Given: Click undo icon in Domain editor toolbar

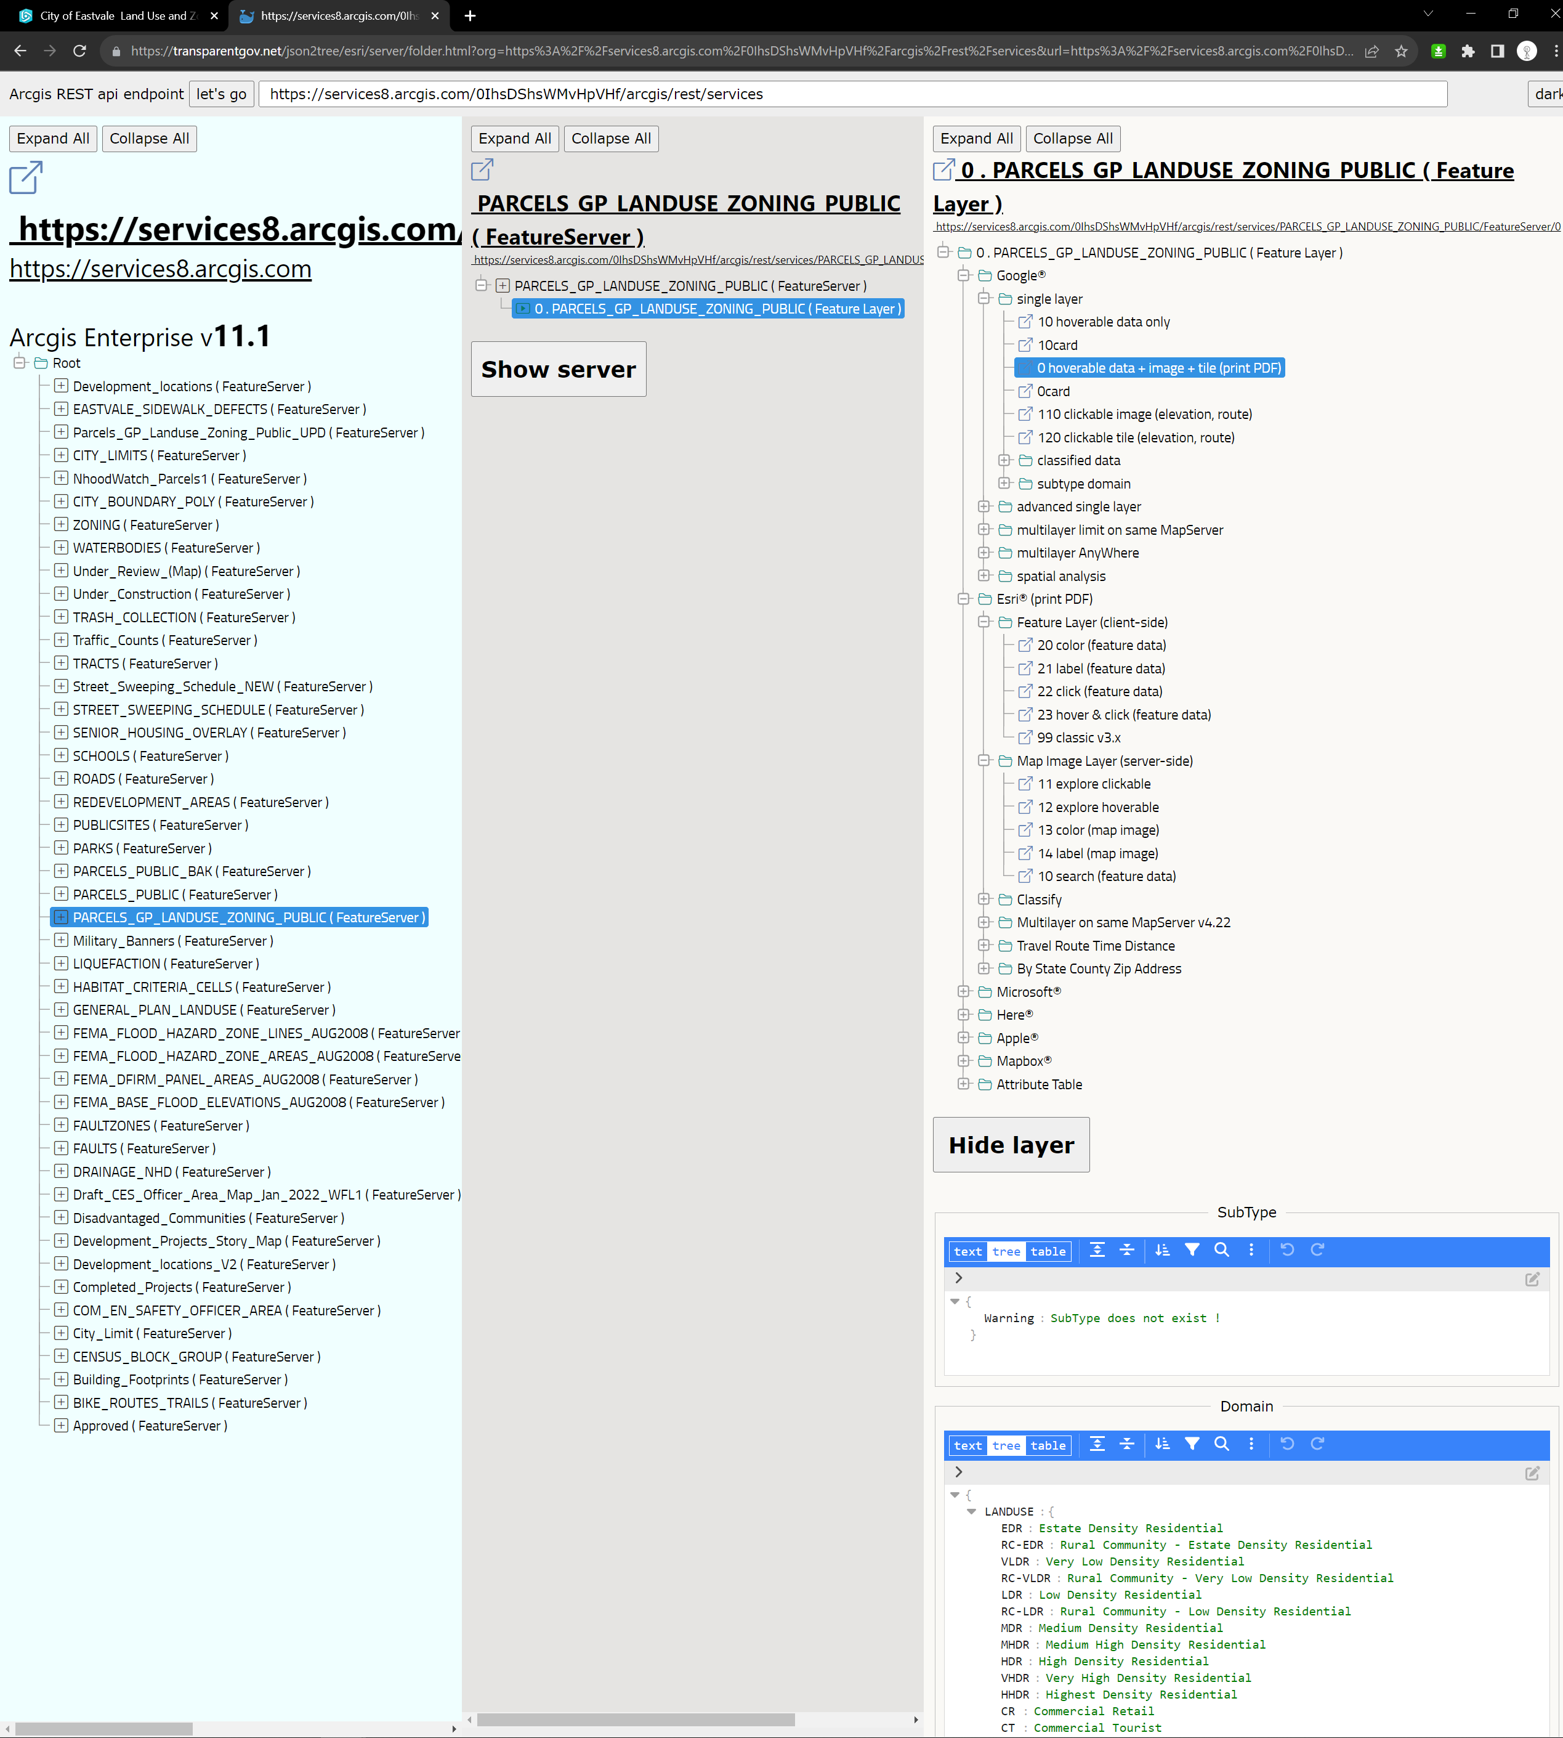Looking at the screenshot, I should click(1287, 1444).
